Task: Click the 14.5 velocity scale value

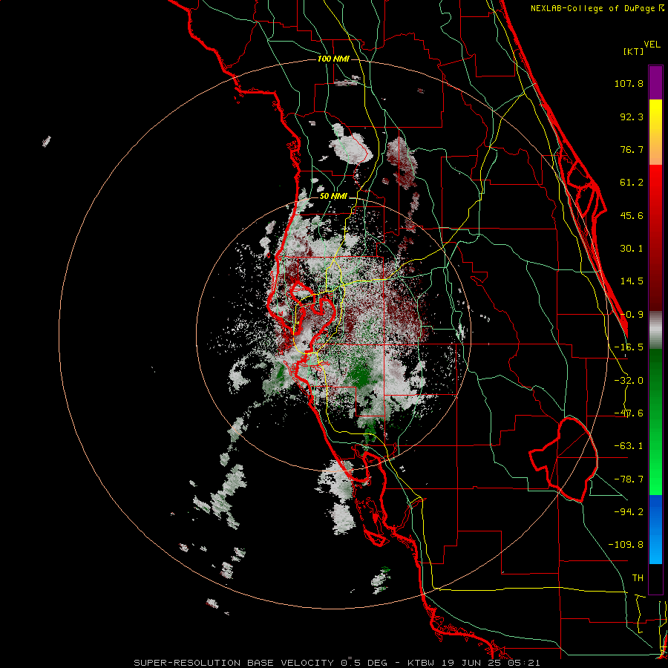Action: [x=632, y=281]
